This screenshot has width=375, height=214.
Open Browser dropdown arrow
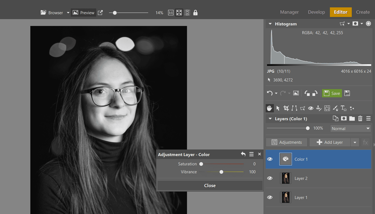[68, 13]
